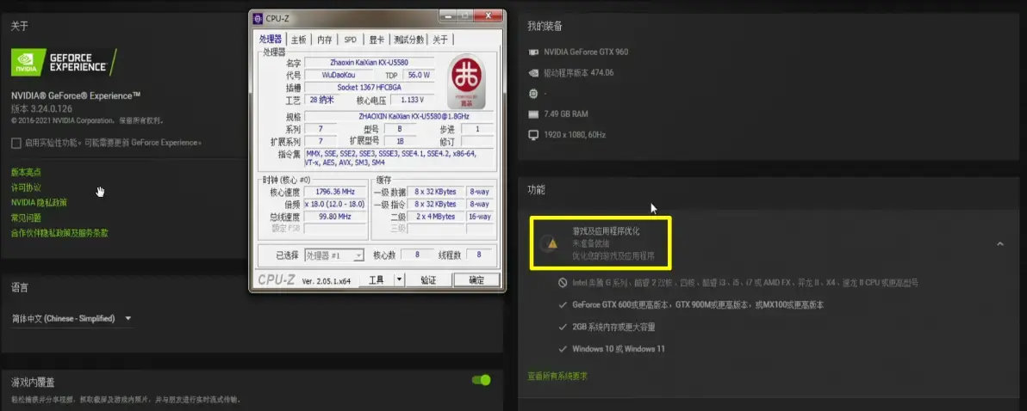Switch to the 主板 tab in CPU-Z
1027x411 pixels.
(299, 40)
